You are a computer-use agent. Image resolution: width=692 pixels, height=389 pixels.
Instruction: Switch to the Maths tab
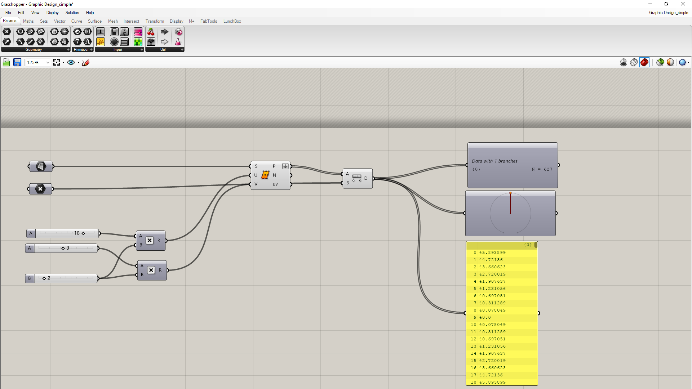pyautogui.click(x=28, y=21)
